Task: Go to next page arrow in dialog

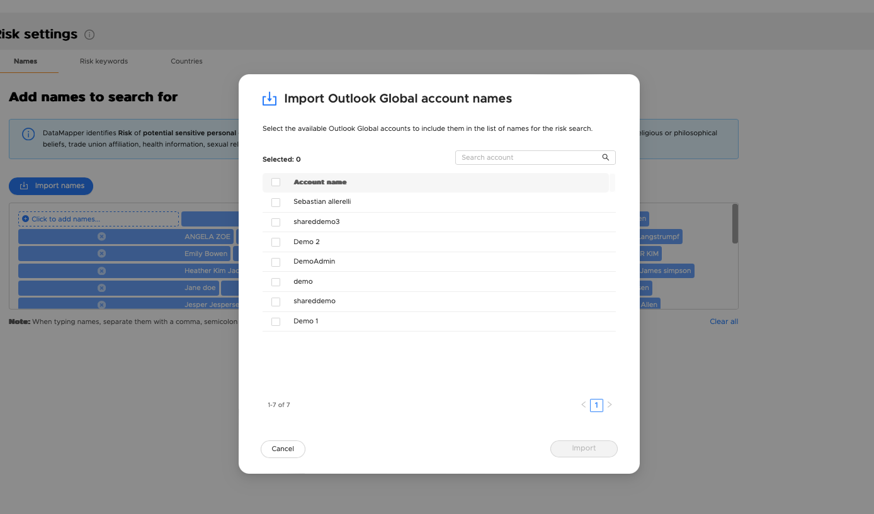Action: (610, 405)
